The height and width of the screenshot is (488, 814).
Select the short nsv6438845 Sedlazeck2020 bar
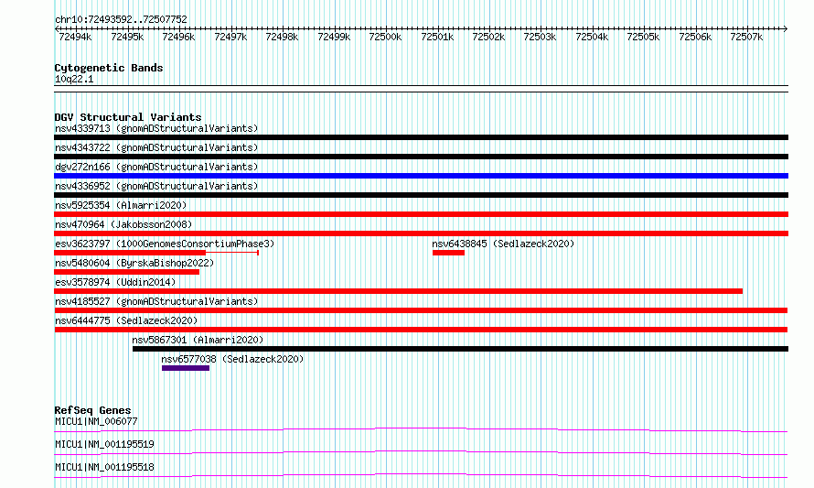click(448, 253)
